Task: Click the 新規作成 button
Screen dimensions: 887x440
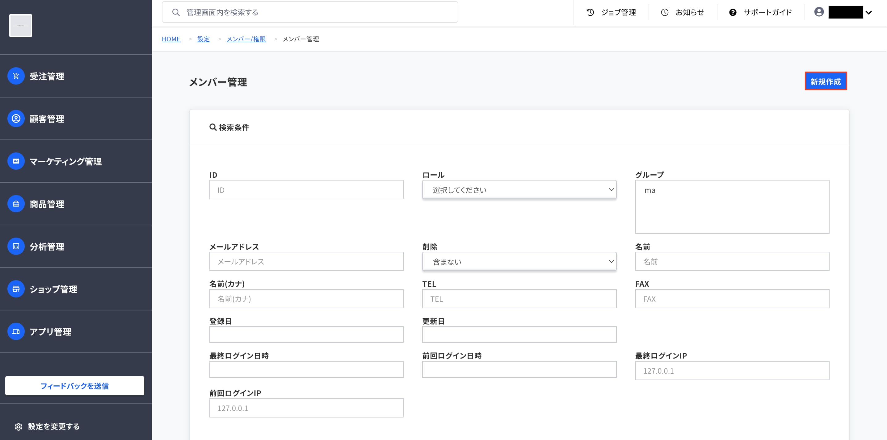Action: point(826,81)
